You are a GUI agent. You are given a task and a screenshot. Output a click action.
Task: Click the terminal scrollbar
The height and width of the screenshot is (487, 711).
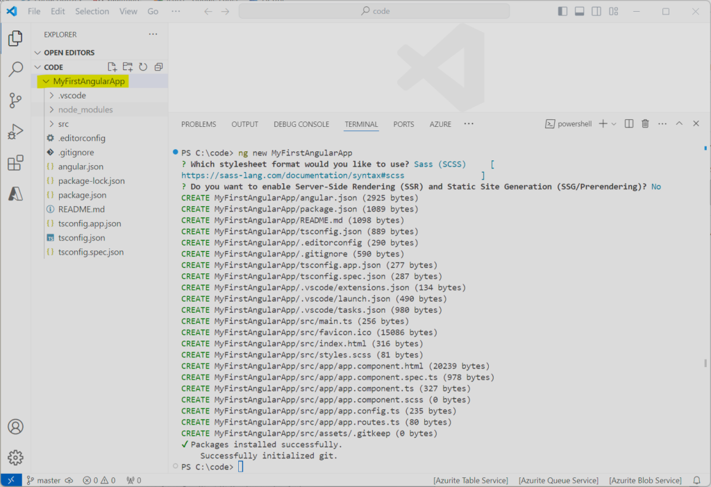(706, 363)
